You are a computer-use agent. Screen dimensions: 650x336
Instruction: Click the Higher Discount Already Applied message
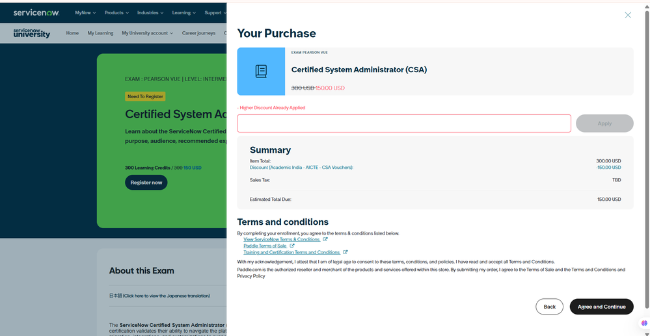coord(271,108)
